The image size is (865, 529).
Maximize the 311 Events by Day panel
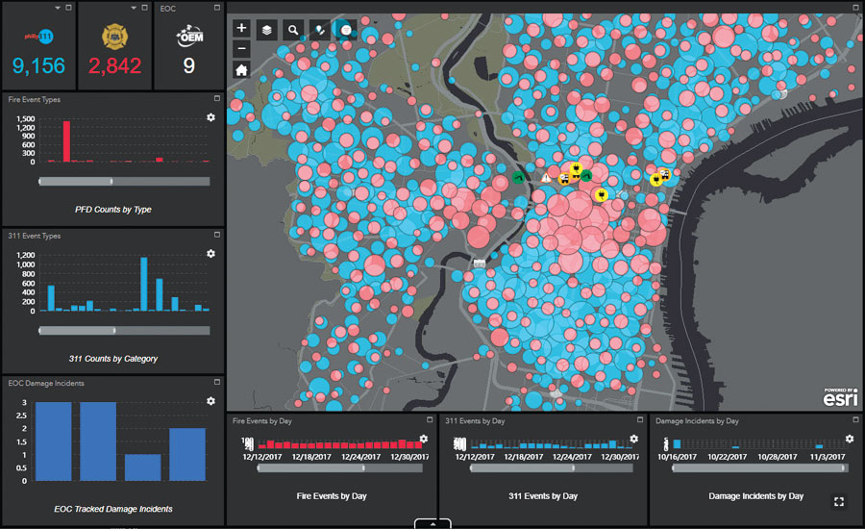(x=640, y=419)
